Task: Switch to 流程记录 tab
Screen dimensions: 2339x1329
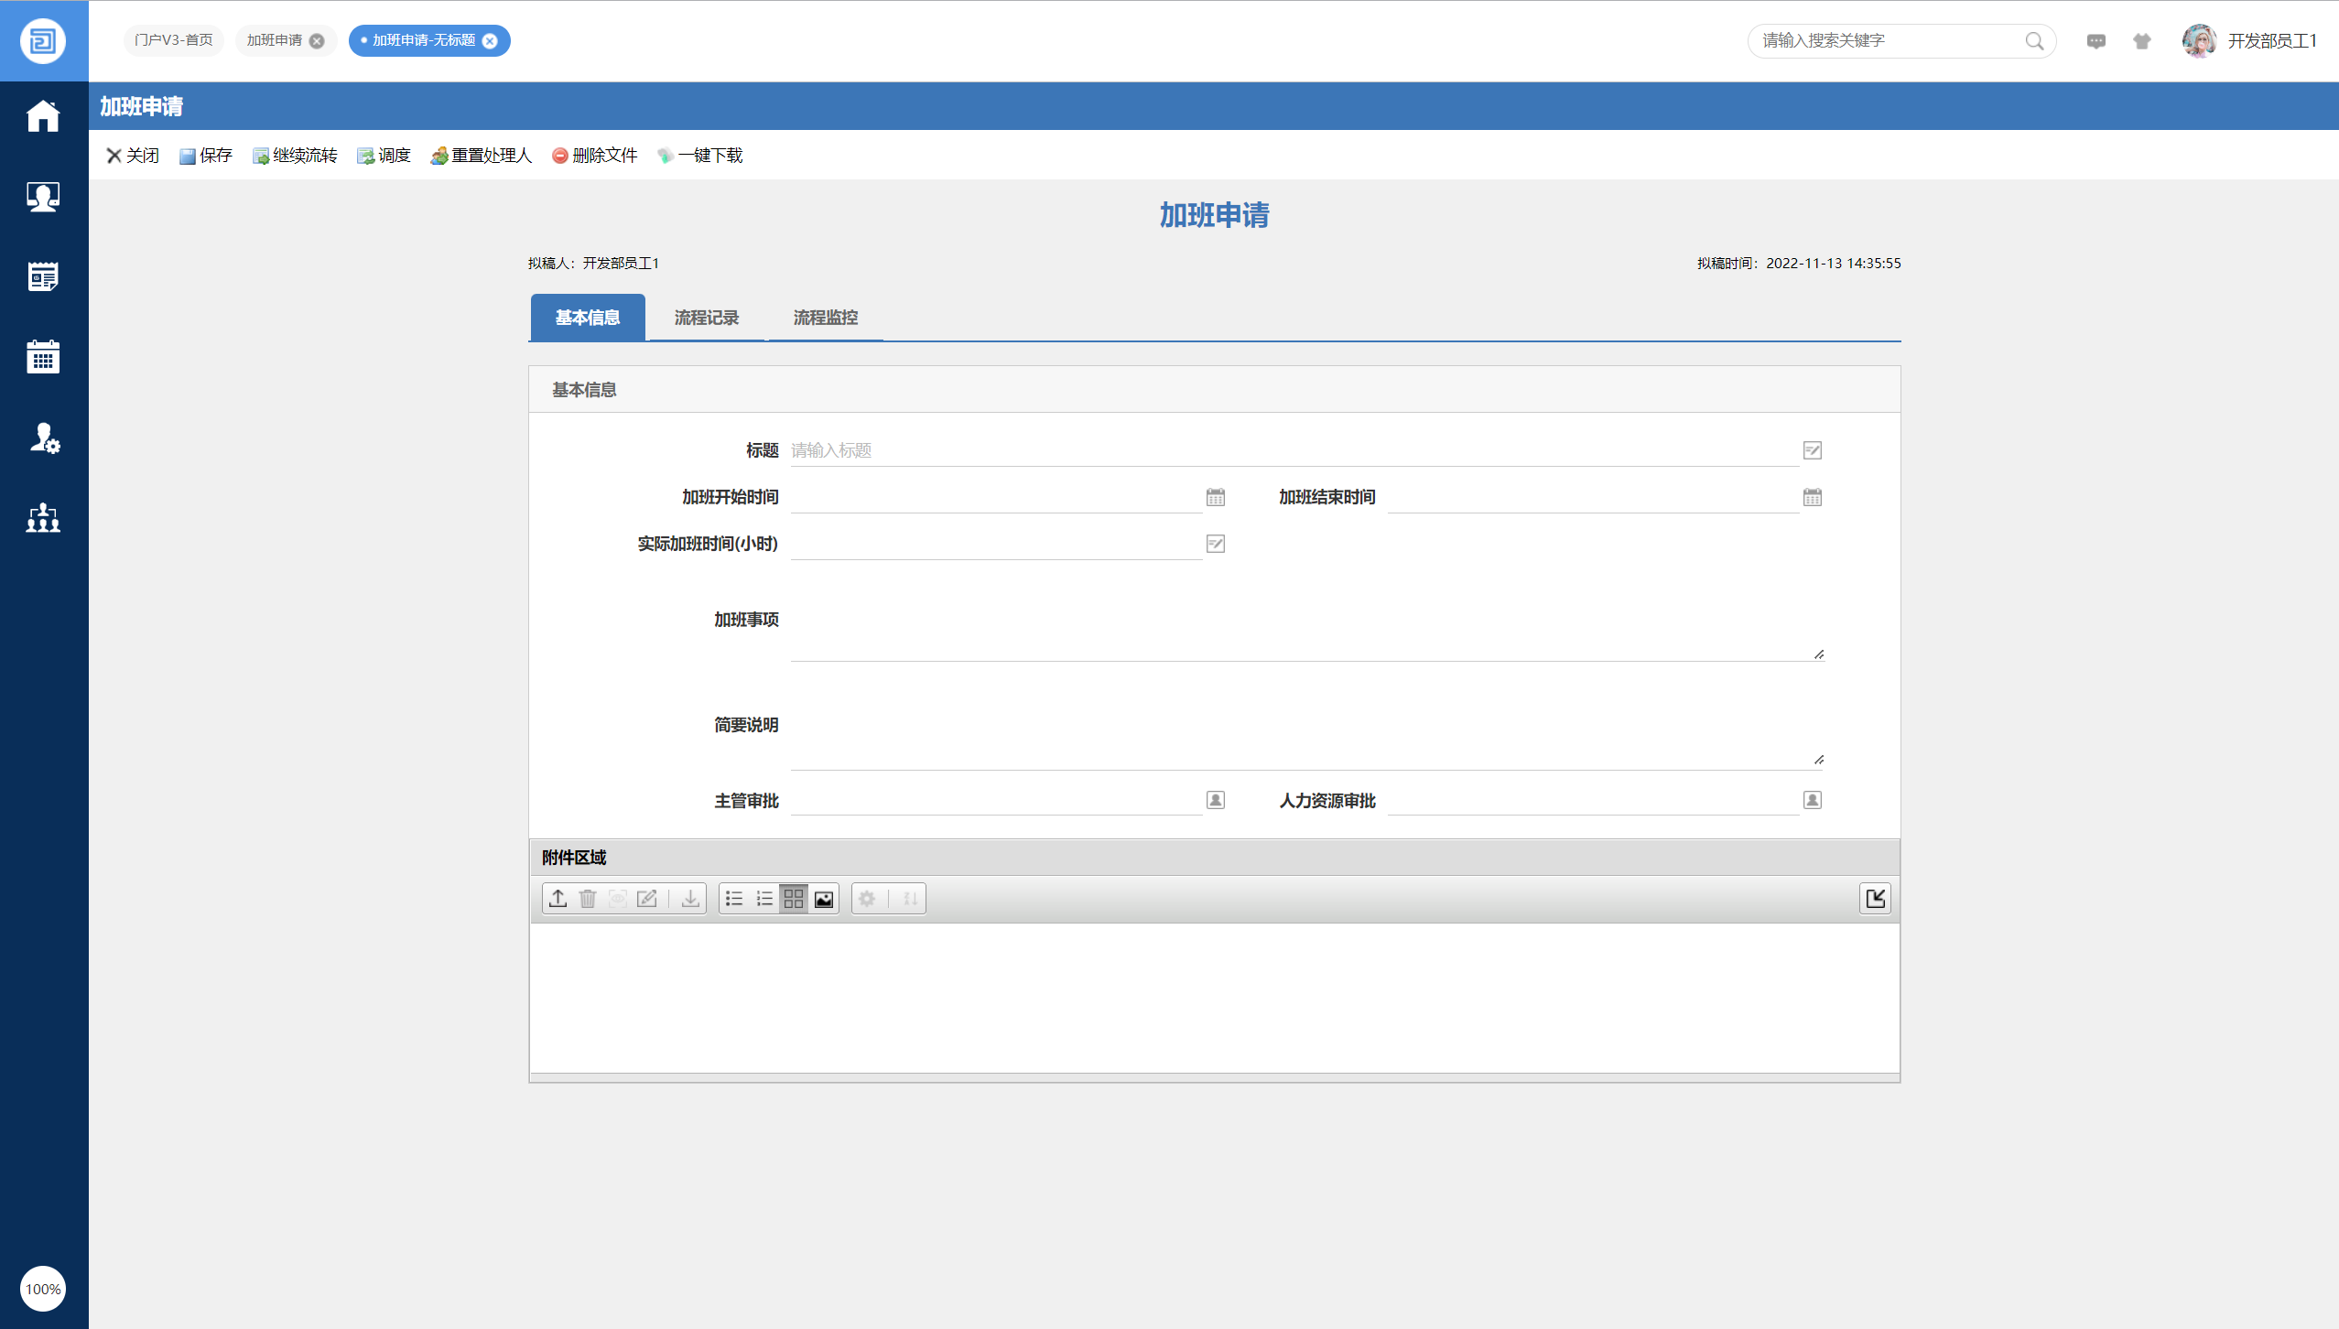Action: click(x=706, y=318)
